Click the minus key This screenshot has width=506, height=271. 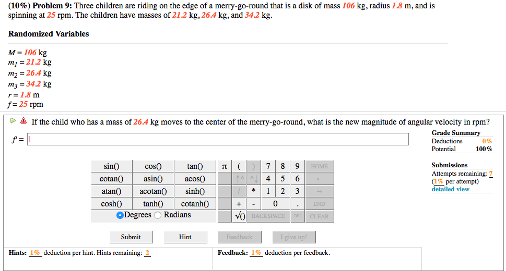coord(254,204)
